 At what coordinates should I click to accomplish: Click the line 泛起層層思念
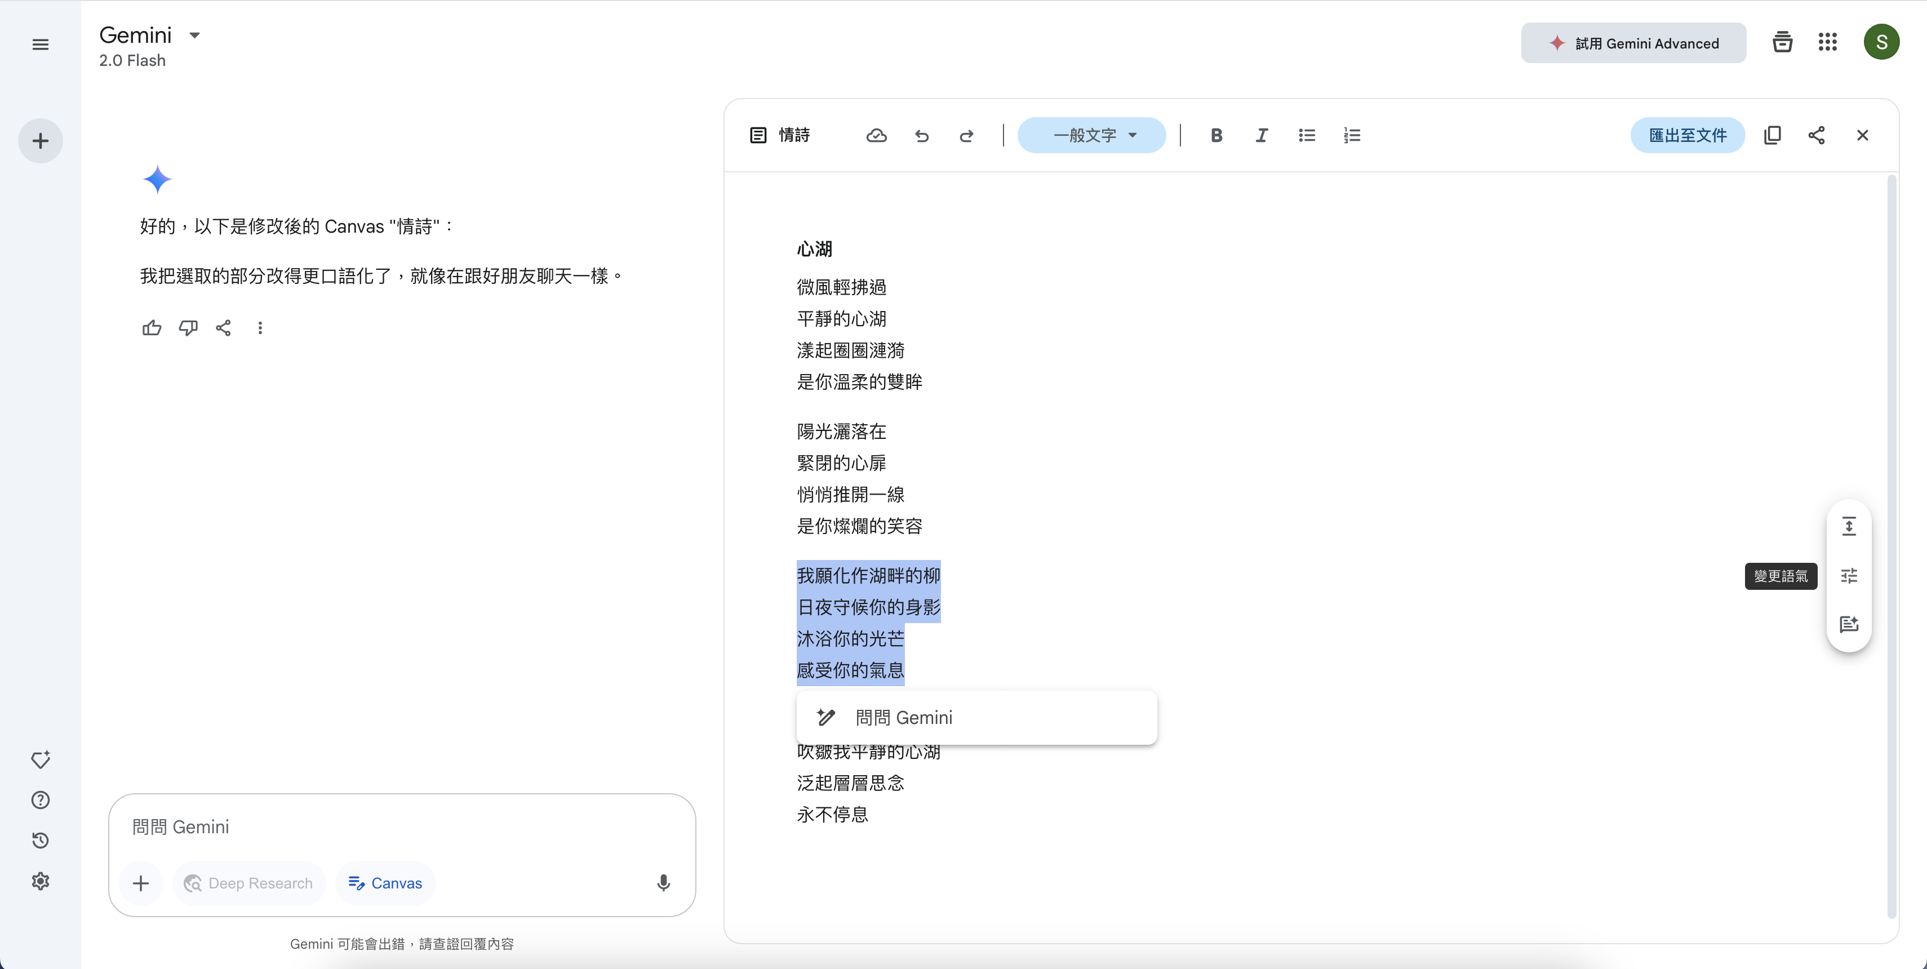tap(851, 783)
